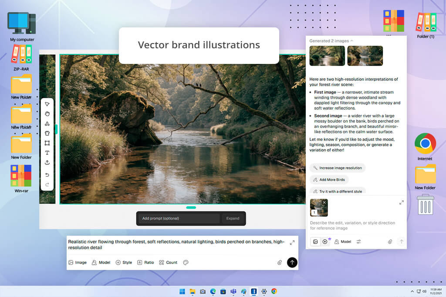Image resolution: width=446 pixels, height=297 pixels.
Task: Attach a file to main prompt
Action: (x=280, y=262)
